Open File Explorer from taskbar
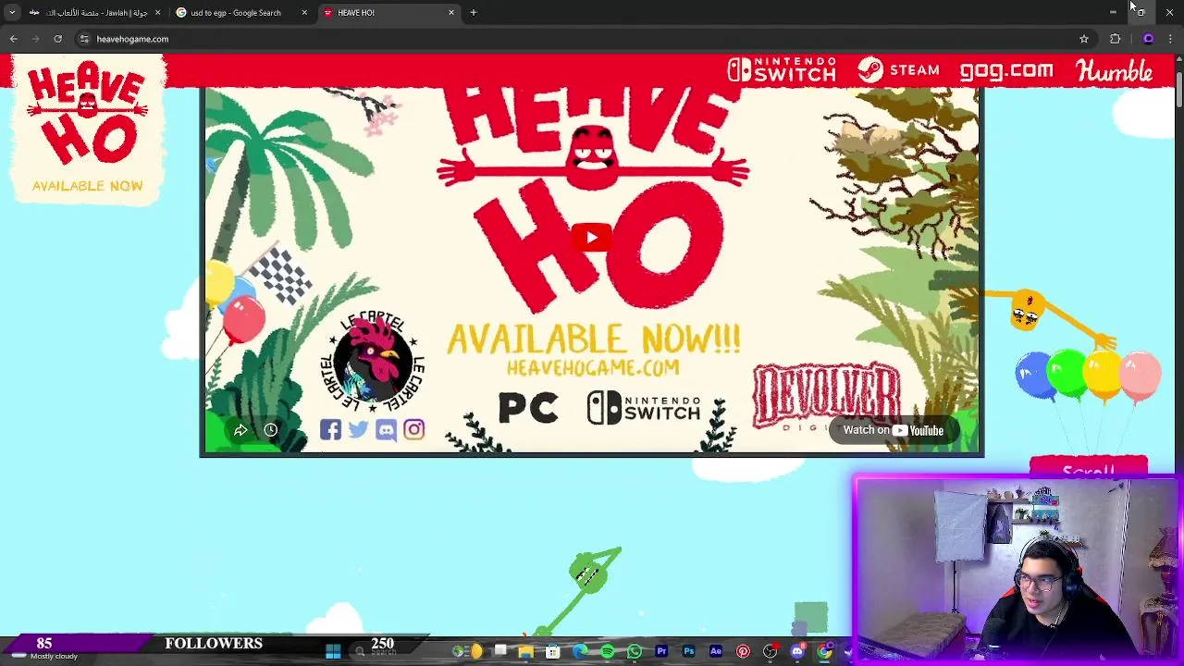The height and width of the screenshot is (666, 1184). coord(526,652)
